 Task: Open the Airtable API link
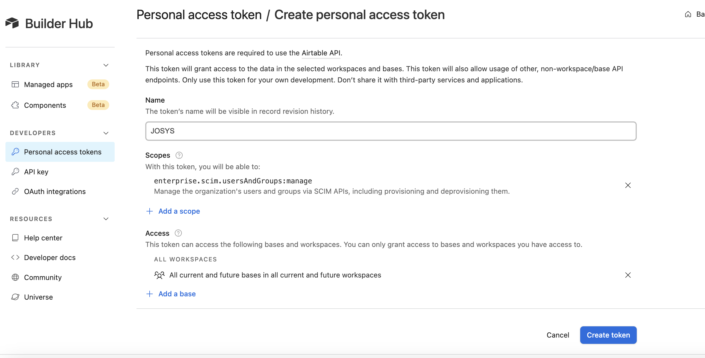click(321, 53)
